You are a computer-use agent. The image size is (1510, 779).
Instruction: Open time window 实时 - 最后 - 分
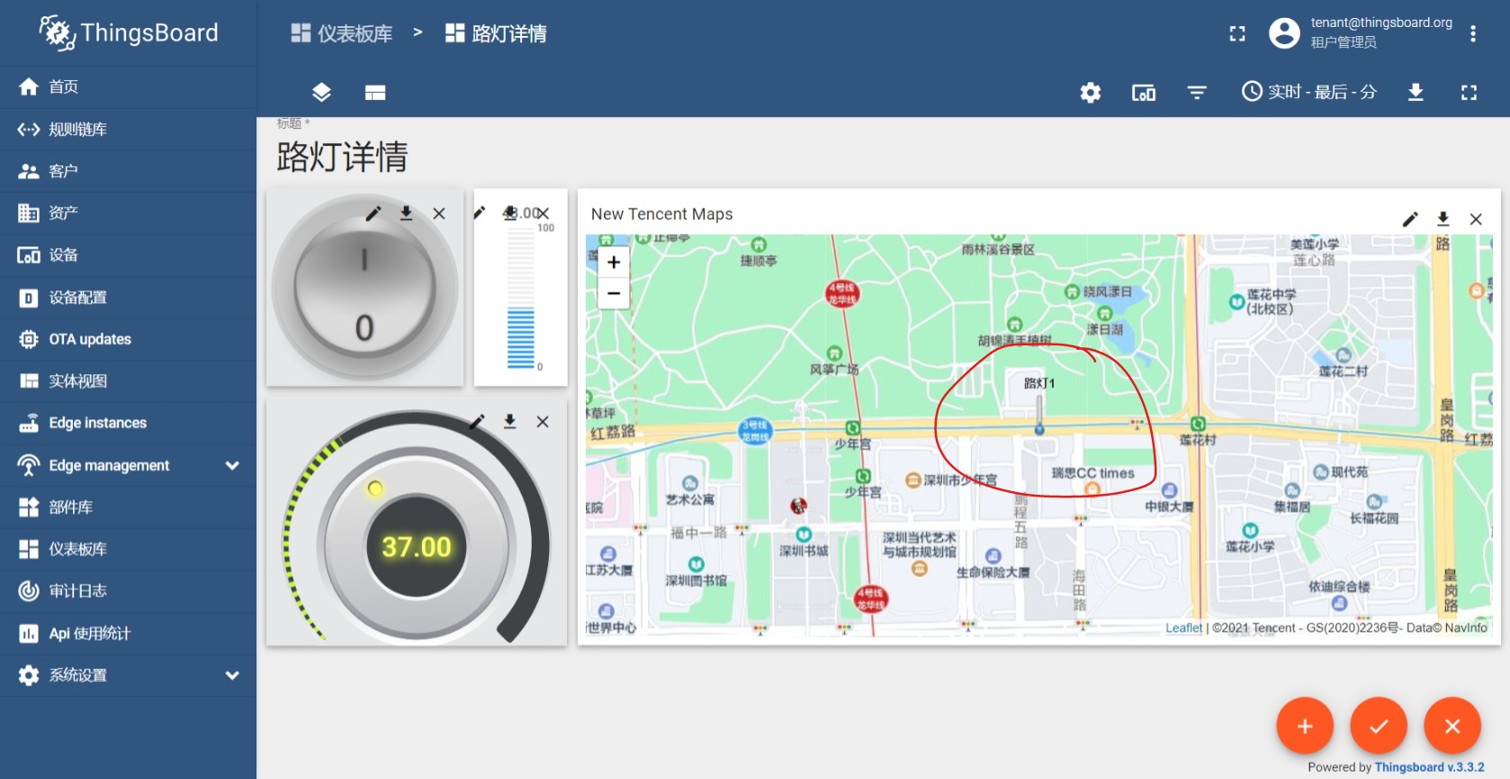pyautogui.click(x=1309, y=92)
